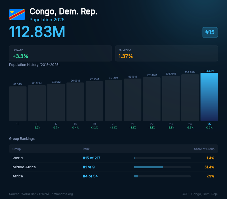Image resolution: width=227 pixels, height=199 pixels.
Task: Click the '1.4%' share value
Action: click(210, 158)
